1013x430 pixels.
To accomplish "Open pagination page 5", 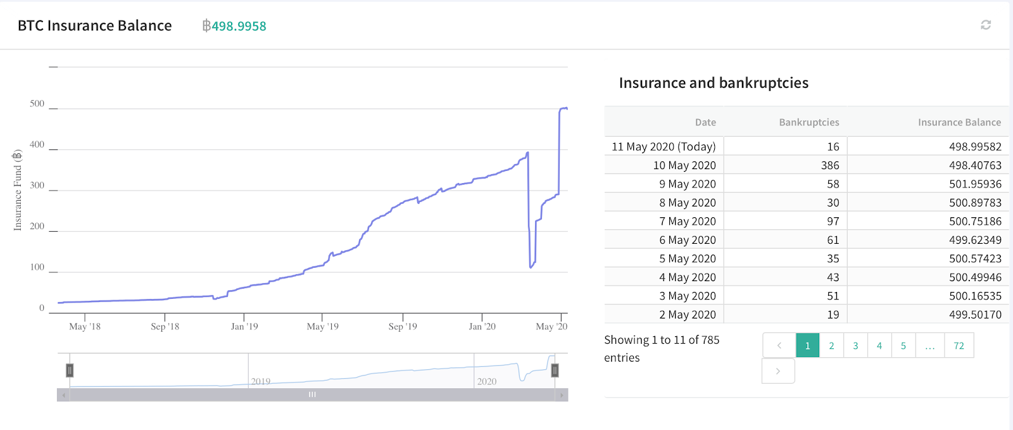I will 903,345.
